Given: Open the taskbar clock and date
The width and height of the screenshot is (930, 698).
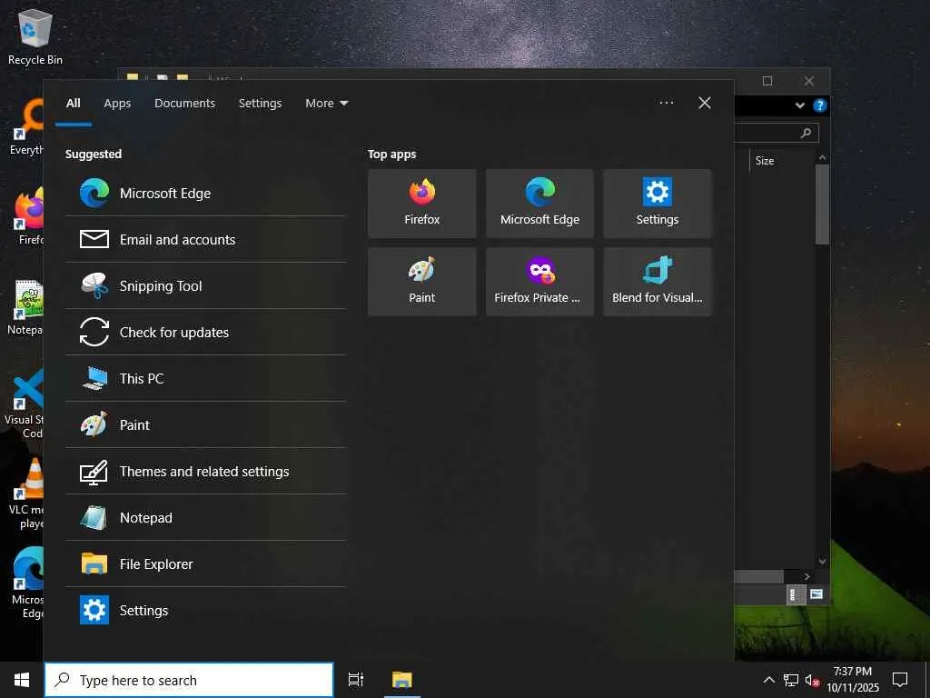Looking at the screenshot, I should pyautogui.click(x=853, y=680).
